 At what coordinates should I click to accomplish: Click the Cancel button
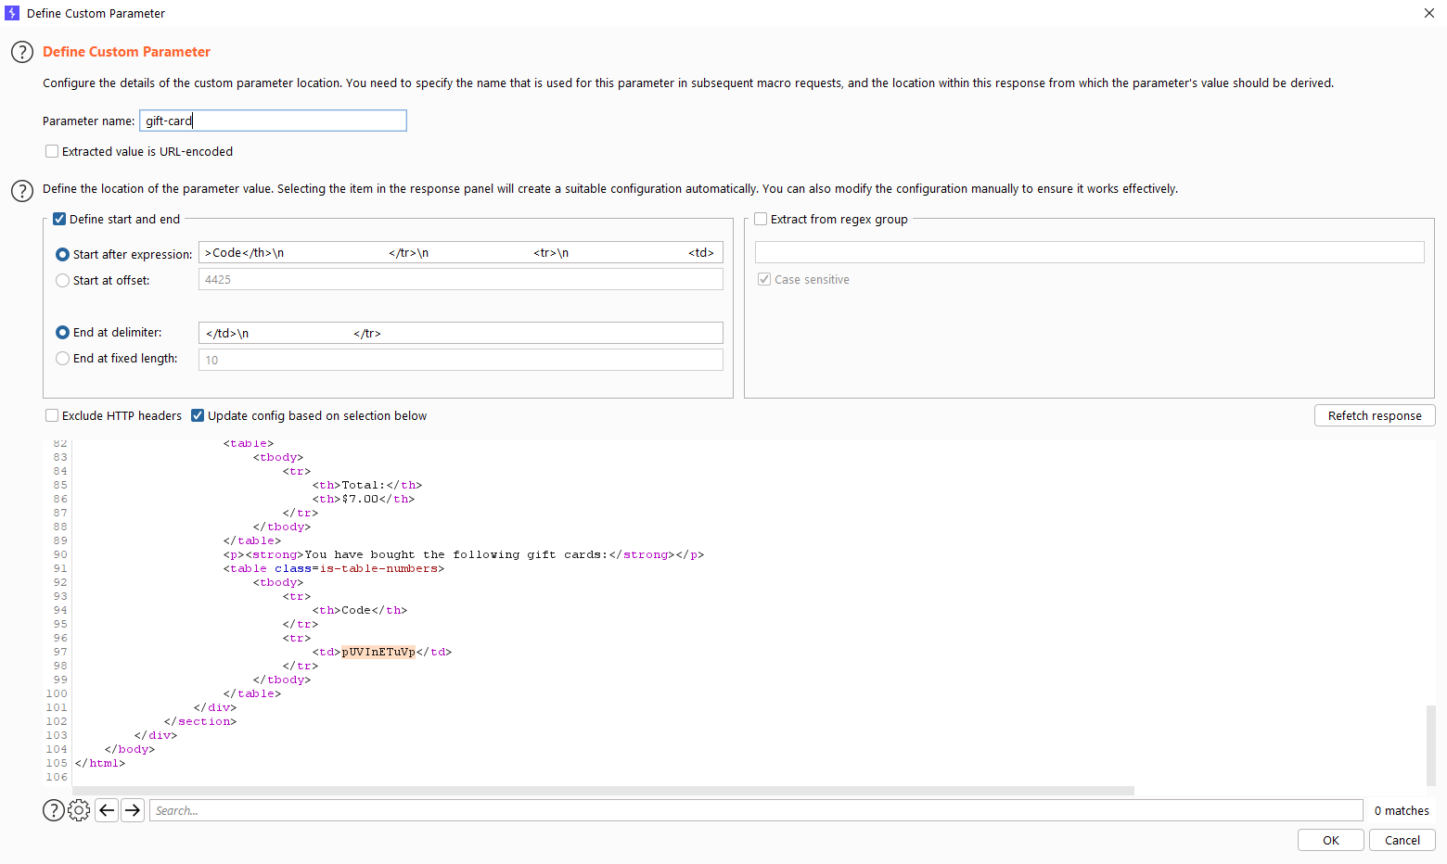(1402, 840)
